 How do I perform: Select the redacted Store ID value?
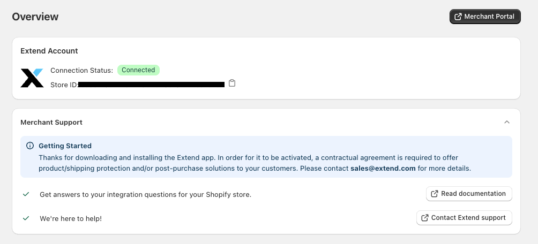coord(151,85)
